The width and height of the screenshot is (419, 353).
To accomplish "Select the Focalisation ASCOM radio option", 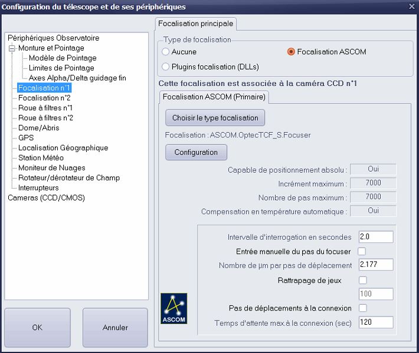I will pos(291,52).
